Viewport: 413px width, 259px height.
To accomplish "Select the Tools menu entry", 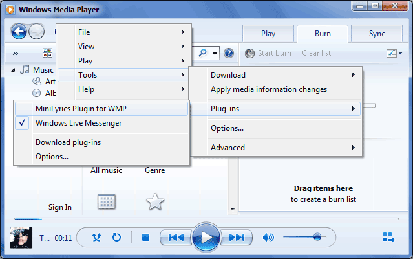I will 124,75.
